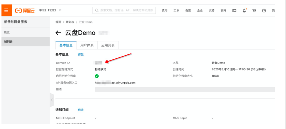Switch to the 应用列表 tab

coord(108,45)
